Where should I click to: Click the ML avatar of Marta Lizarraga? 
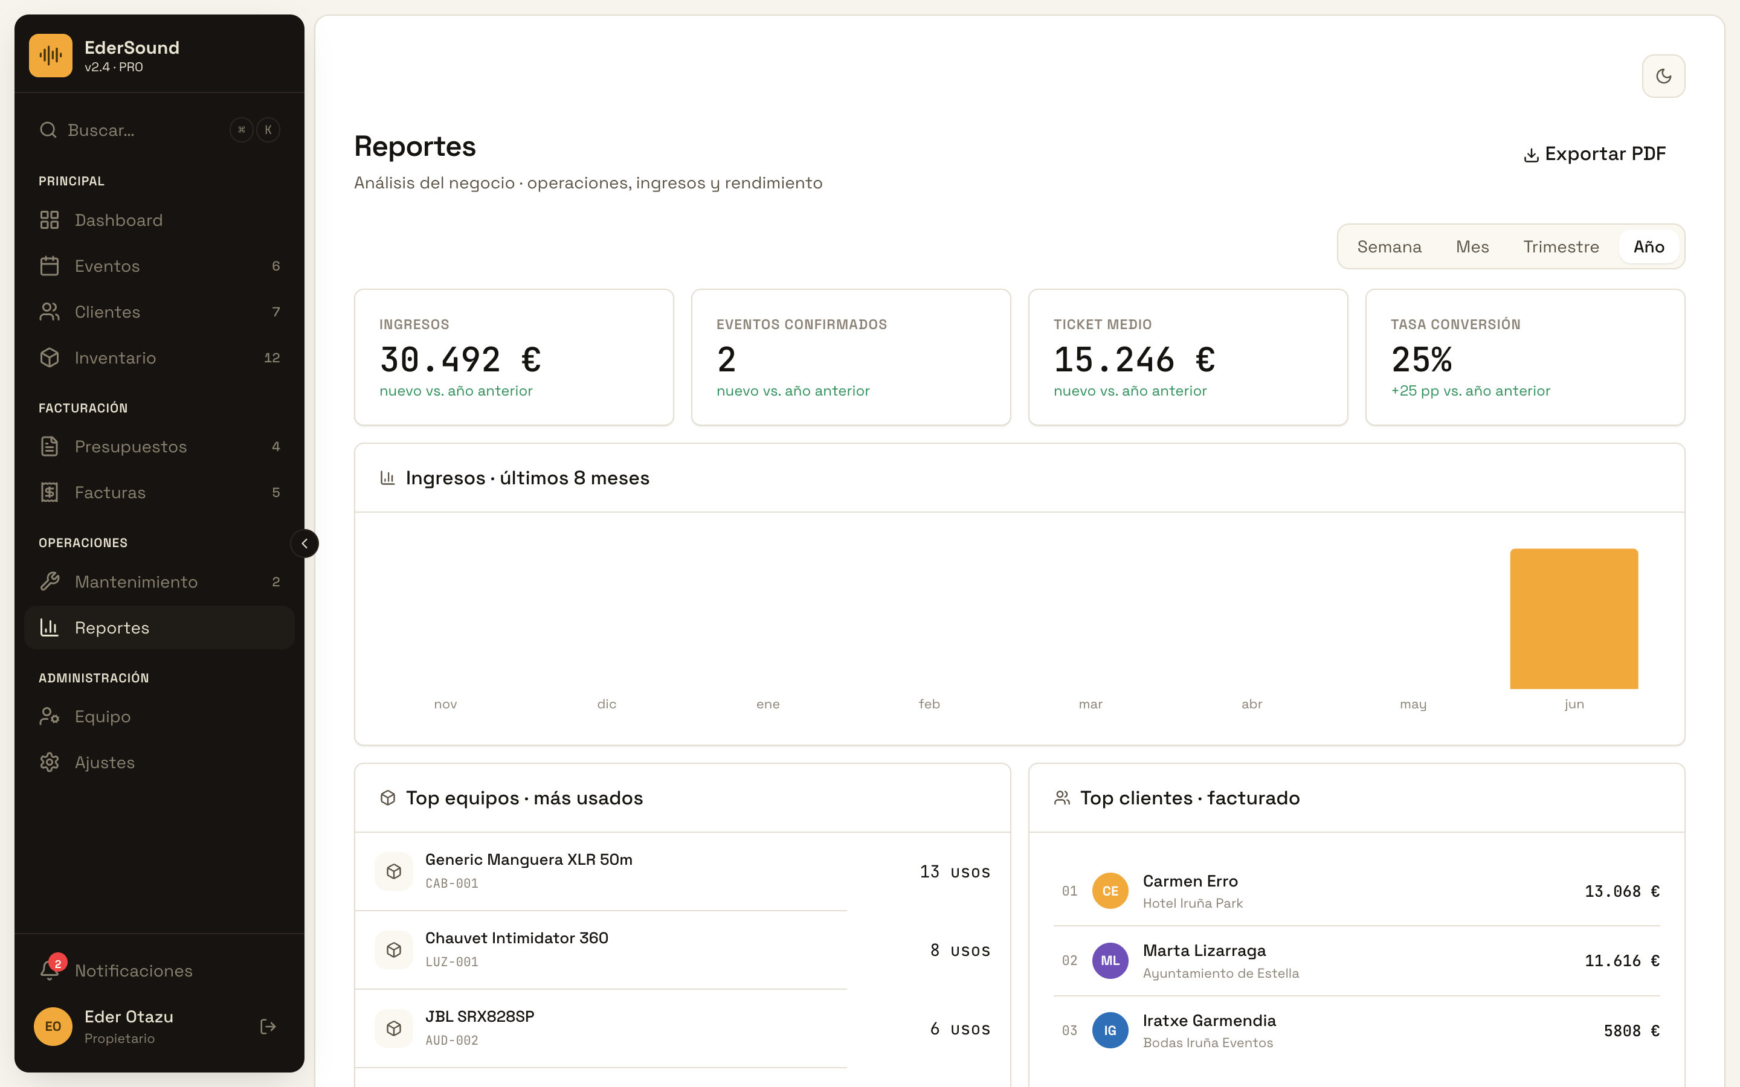[1110, 960]
